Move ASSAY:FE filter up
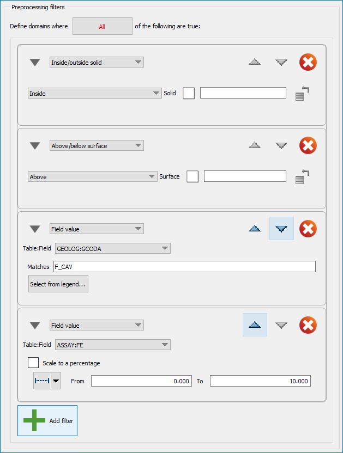Viewport: 343px width, 453px height. (255, 325)
